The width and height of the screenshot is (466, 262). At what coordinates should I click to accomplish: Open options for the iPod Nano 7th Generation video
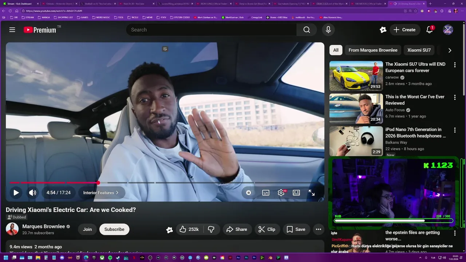click(x=455, y=130)
